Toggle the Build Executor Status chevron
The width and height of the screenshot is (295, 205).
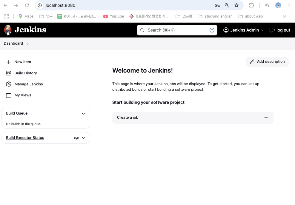pyautogui.click(x=84, y=138)
